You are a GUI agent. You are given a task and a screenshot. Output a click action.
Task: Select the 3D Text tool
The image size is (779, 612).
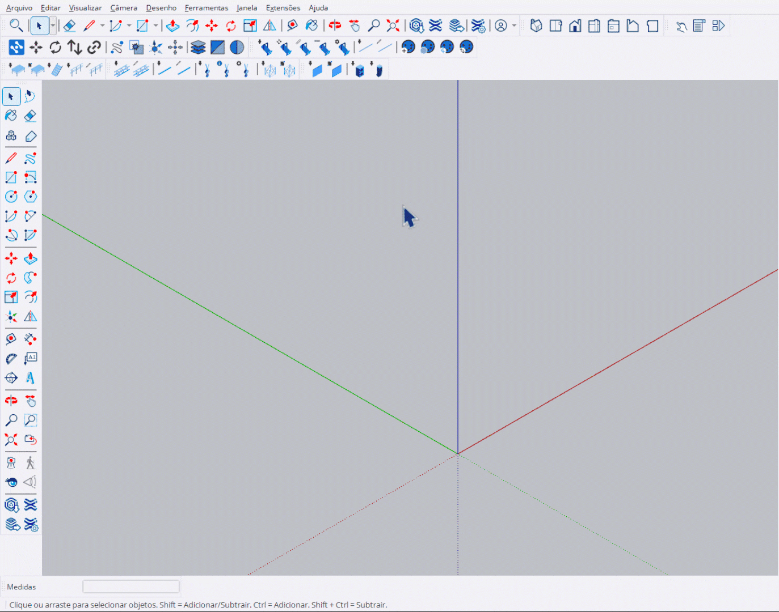(x=31, y=377)
